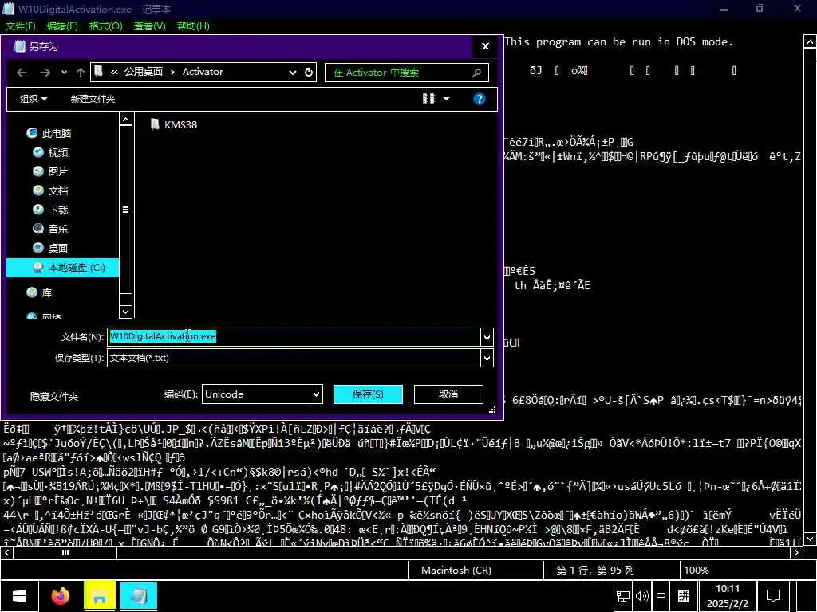The width and height of the screenshot is (817, 612).
Task: Open the 格式(O) menu
Action: [106, 26]
